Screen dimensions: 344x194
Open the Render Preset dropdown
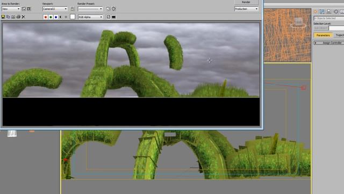coord(90,9)
